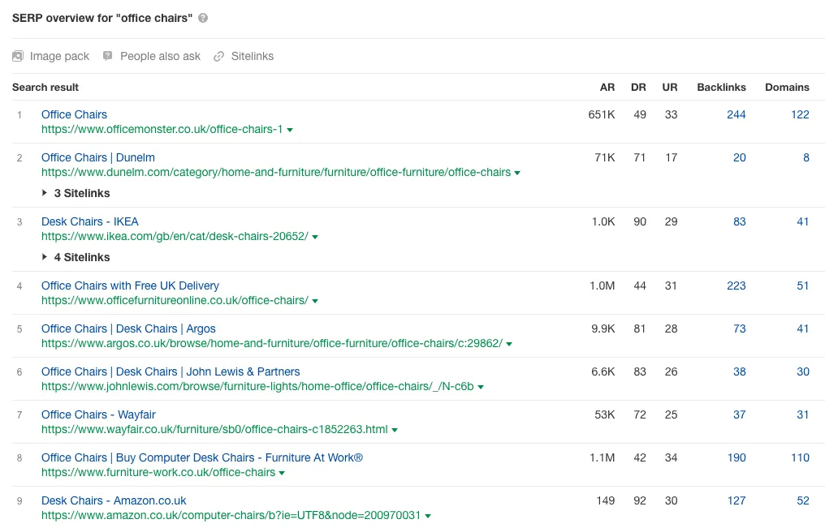Click the Sitelinks chain icon
Image resolution: width=825 pixels, height=528 pixels.
click(218, 56)
